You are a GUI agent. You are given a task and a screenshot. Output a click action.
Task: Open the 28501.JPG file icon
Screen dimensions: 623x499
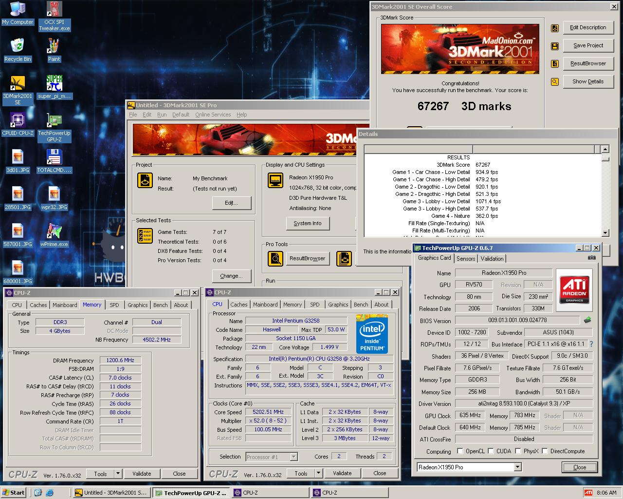(x=18, y=198)
